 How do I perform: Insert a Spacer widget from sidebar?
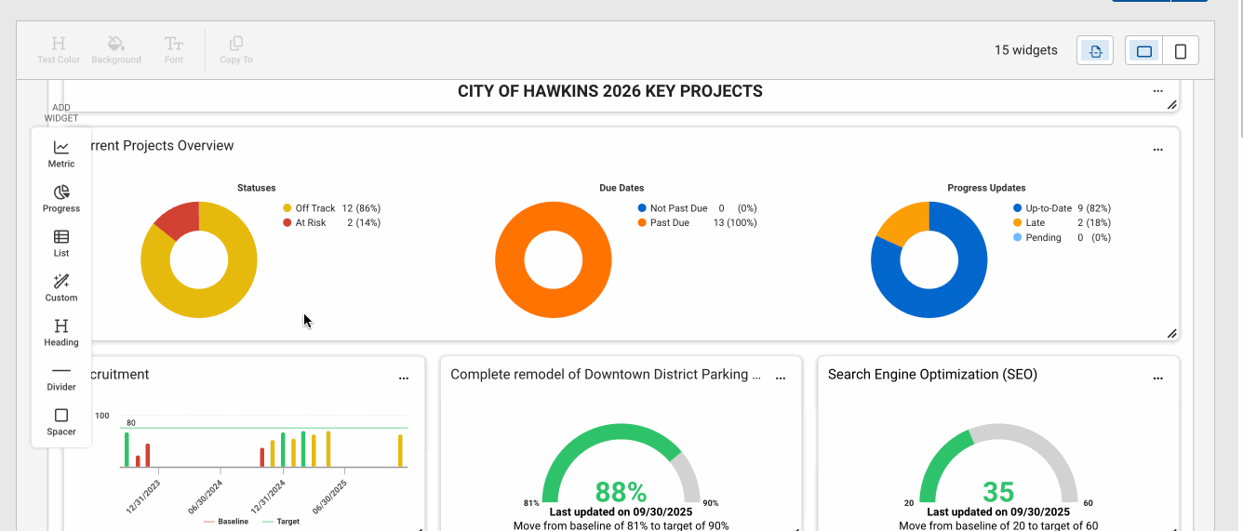point(61,422)
